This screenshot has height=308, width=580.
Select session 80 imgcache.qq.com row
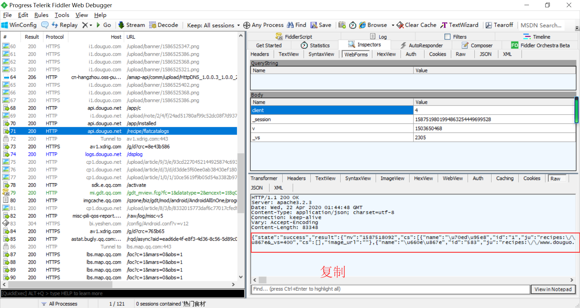(x=120, y=201)
